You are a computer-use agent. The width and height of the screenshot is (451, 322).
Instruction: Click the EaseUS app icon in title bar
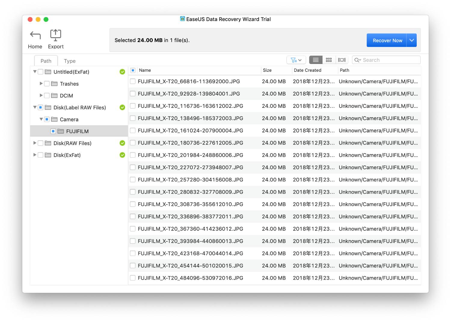click(x=183, y=19)
